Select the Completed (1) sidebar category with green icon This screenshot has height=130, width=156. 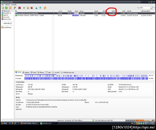(x=6, y=15)
